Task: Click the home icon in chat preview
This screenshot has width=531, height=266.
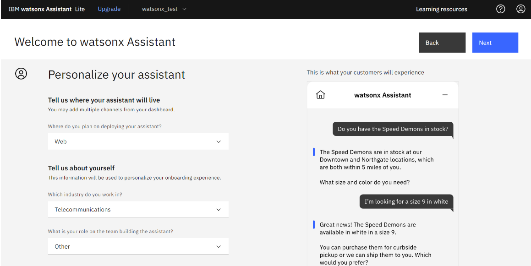Action: tap(321, 95)
